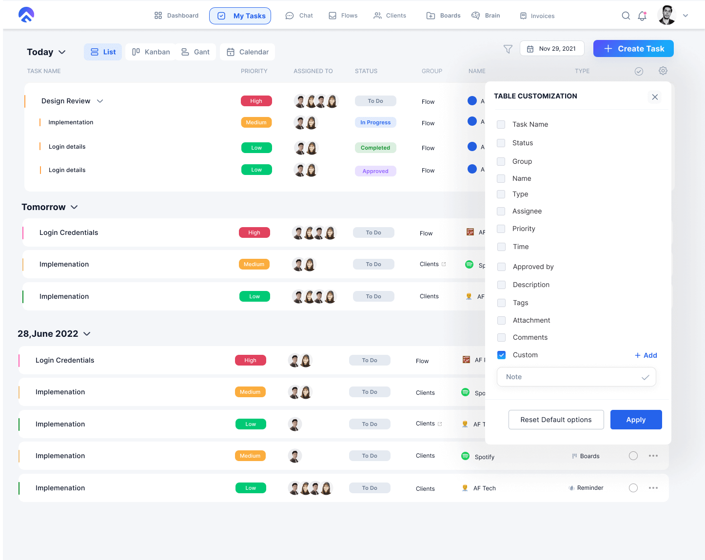705x560 pixels.
Task: Collapse the Tomorrow section chevron
Action: [74, 207]
